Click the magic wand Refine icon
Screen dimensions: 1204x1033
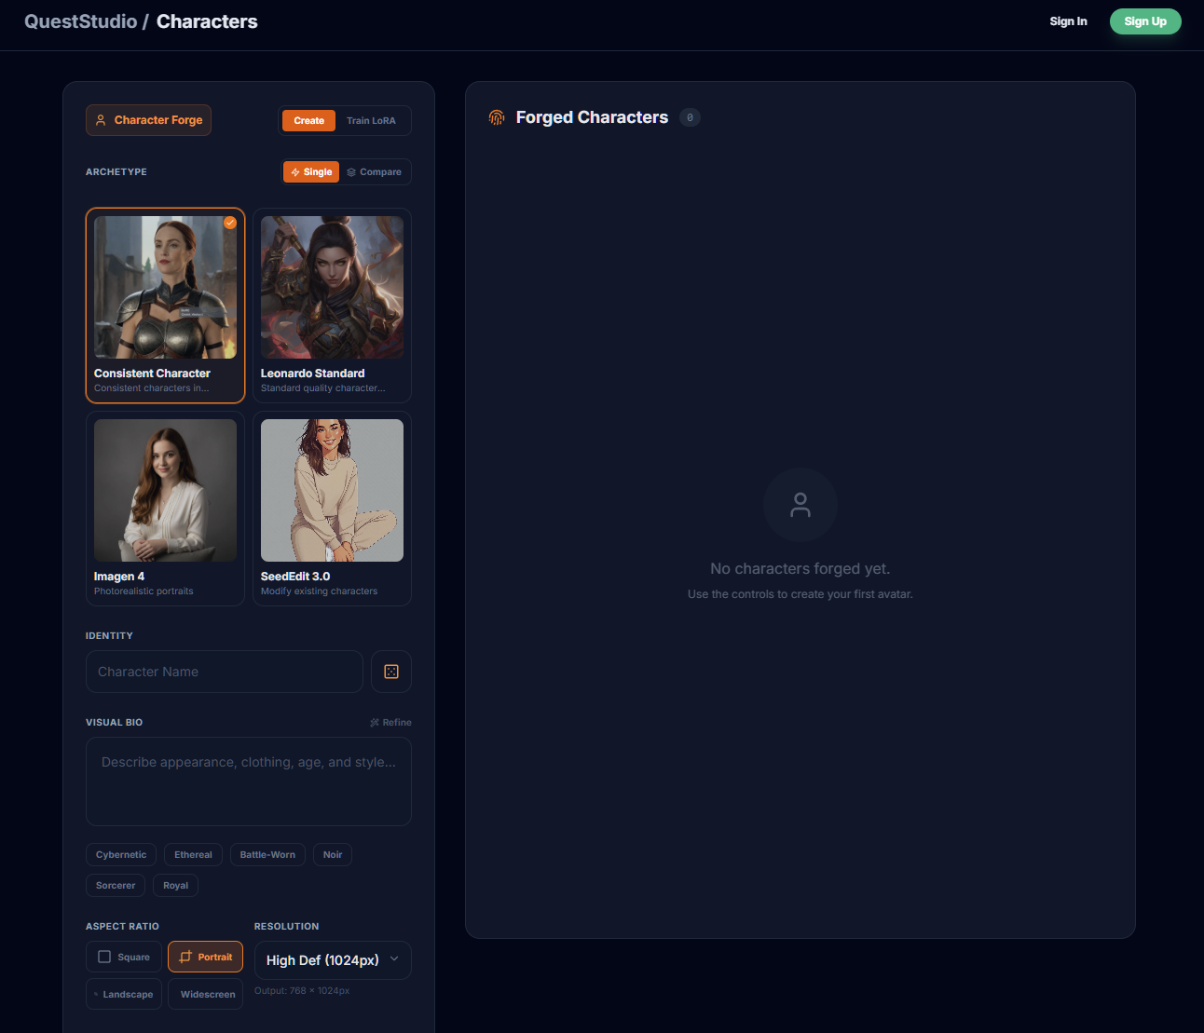376,722
